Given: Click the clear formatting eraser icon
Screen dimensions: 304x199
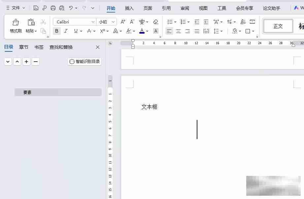Looking at the screenshot, I should pyautogui.click(x=156, y=22).
